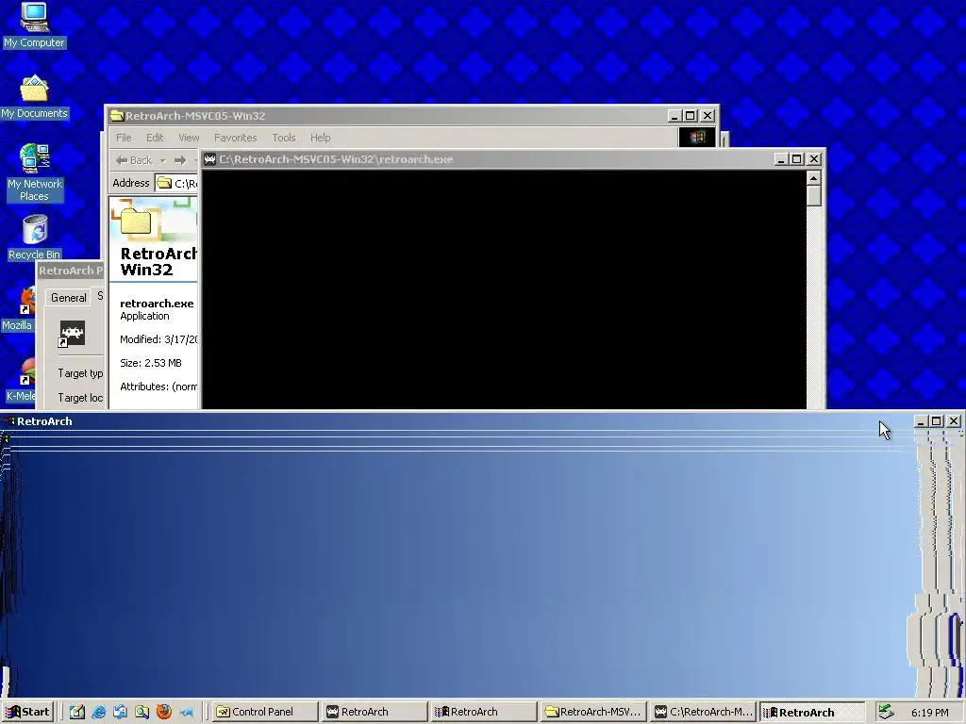Maximize the RetroArch-MSVC05-Win32 Explorer window

pyautogui.click(x=691, y=116)
